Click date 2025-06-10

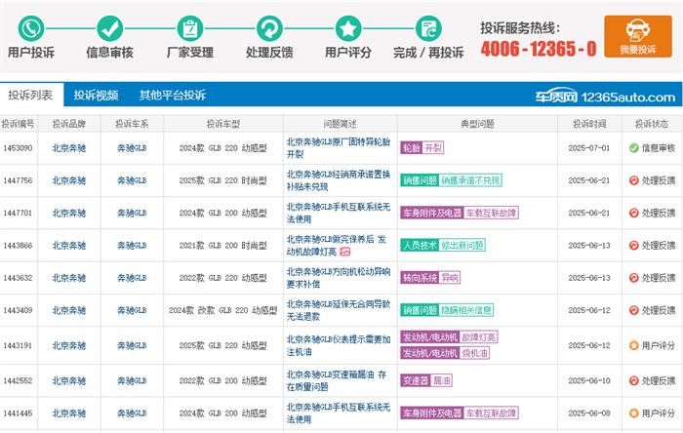coord(589,380)
